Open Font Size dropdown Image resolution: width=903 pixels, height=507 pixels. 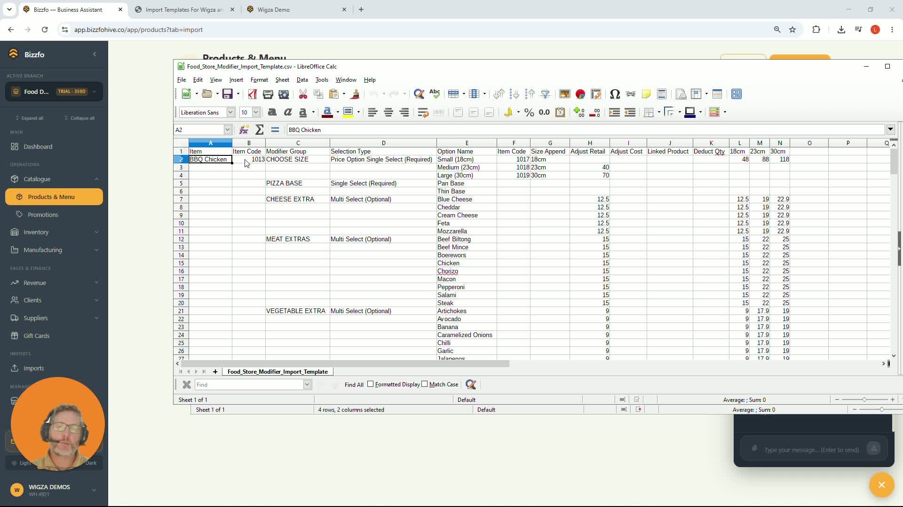[x=256, y=112]
